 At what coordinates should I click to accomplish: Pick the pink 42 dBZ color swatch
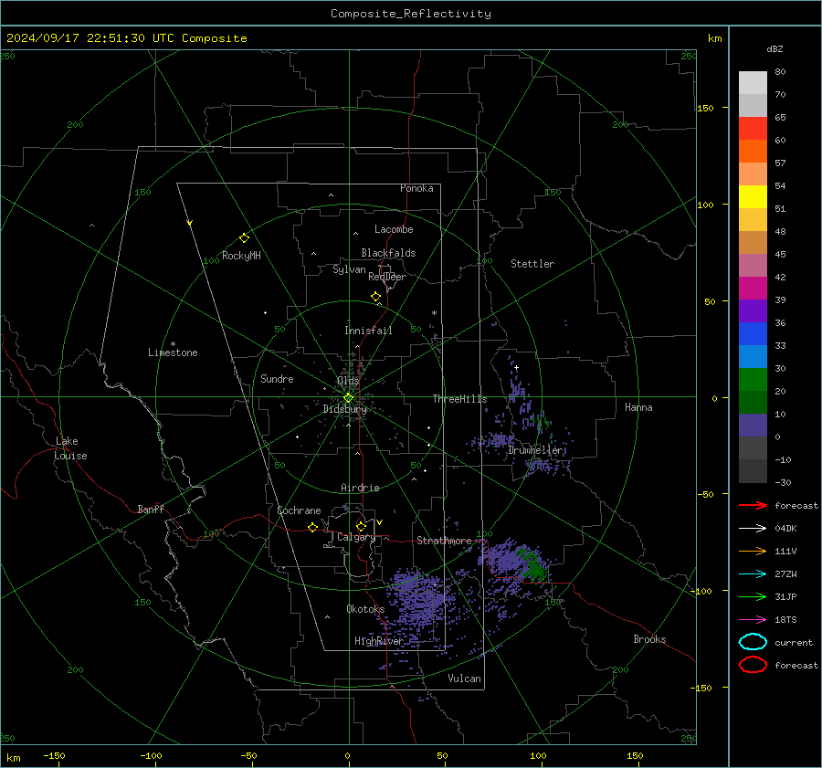click(753, 266)
